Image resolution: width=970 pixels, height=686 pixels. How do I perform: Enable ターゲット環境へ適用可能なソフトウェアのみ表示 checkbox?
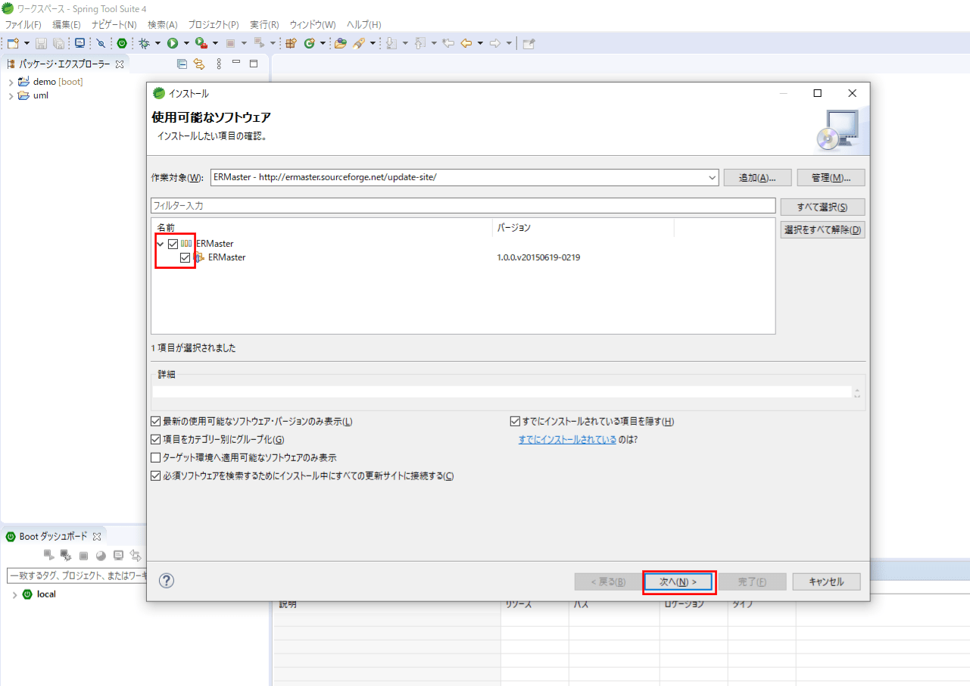pos(156,457)
